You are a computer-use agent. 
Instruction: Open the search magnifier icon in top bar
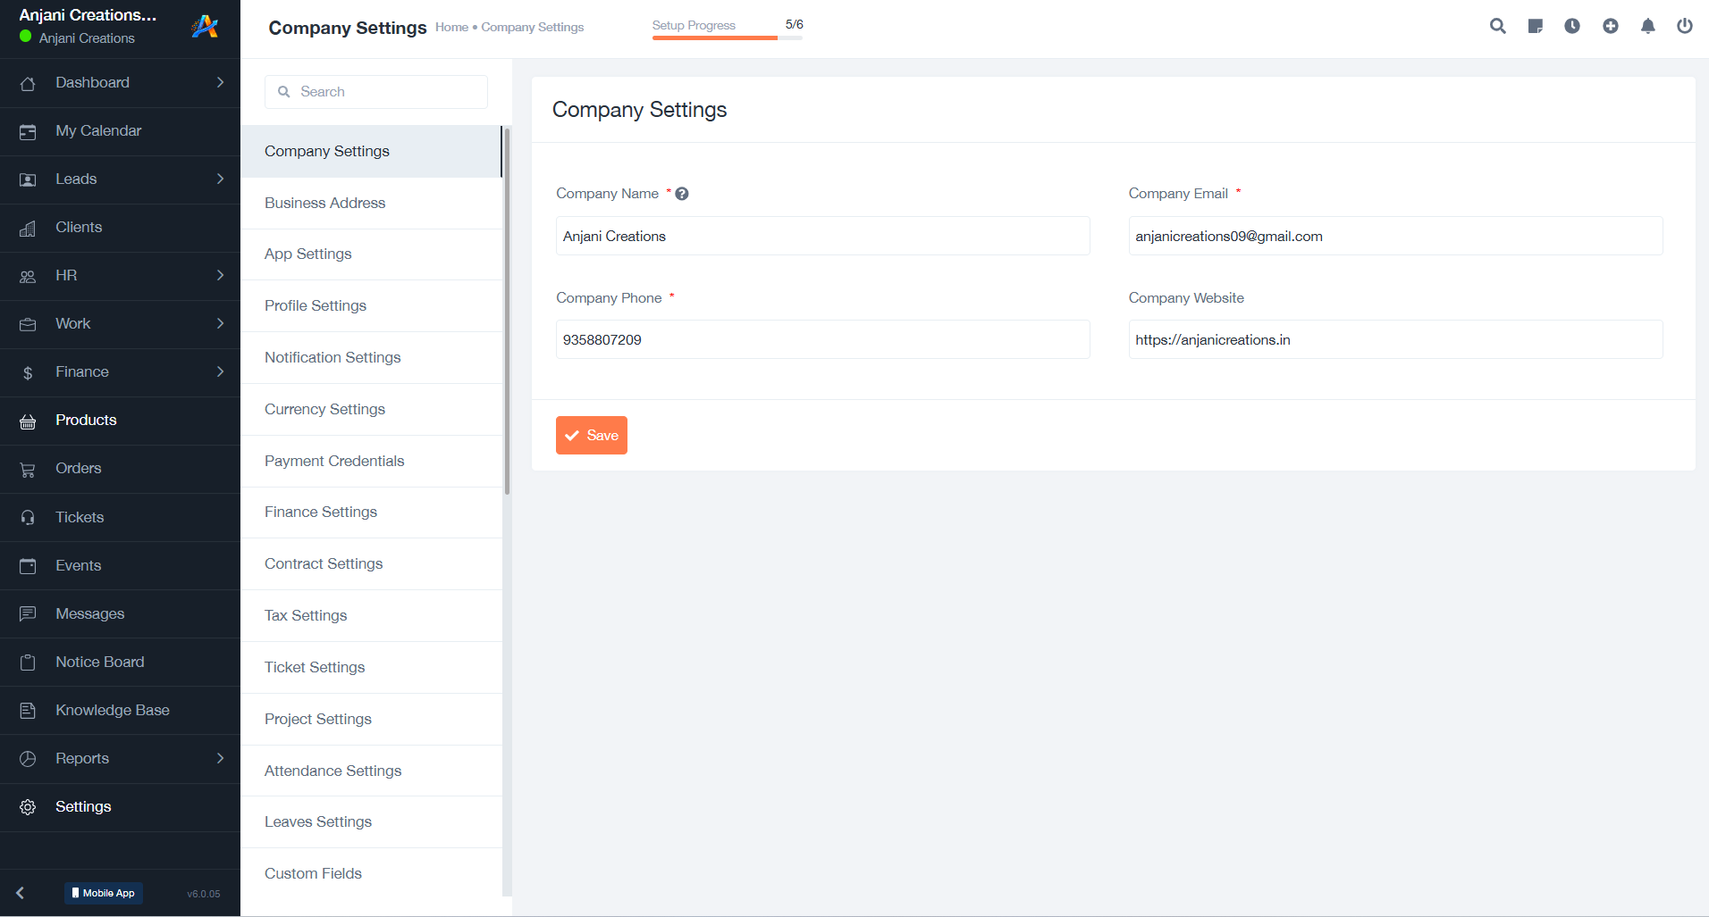point(1498,26)
